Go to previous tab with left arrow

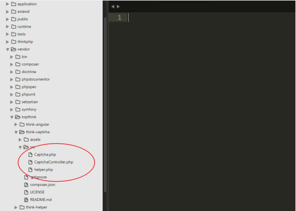coord(113,6)
